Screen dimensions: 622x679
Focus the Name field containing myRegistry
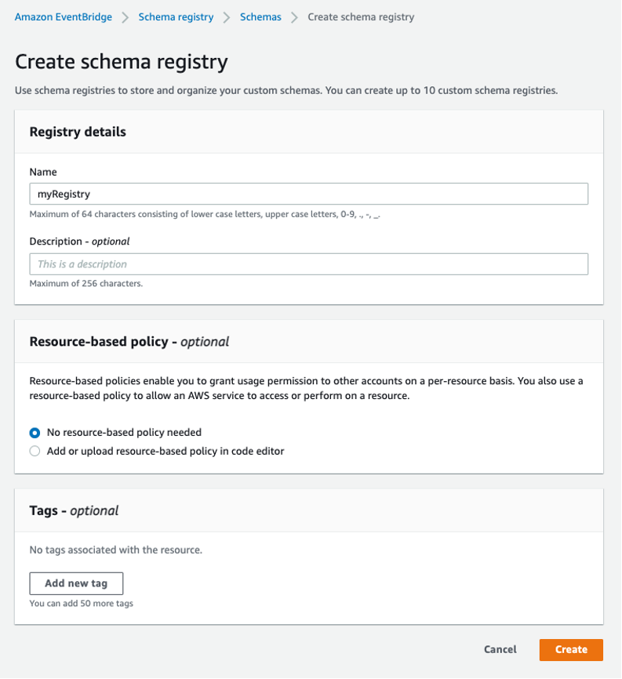click(308, 194)
